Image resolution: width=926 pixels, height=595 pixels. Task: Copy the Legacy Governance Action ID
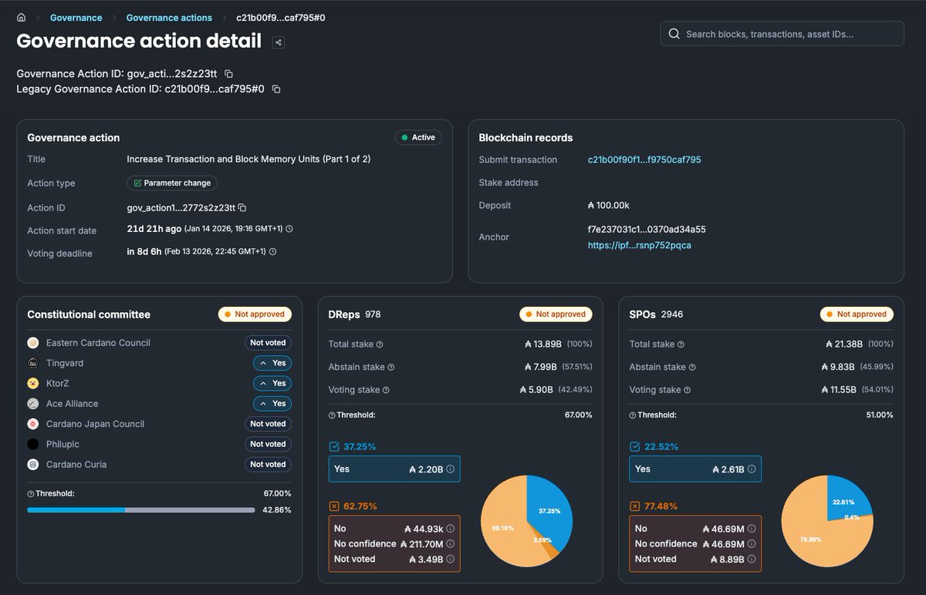(x=275, y=89)
